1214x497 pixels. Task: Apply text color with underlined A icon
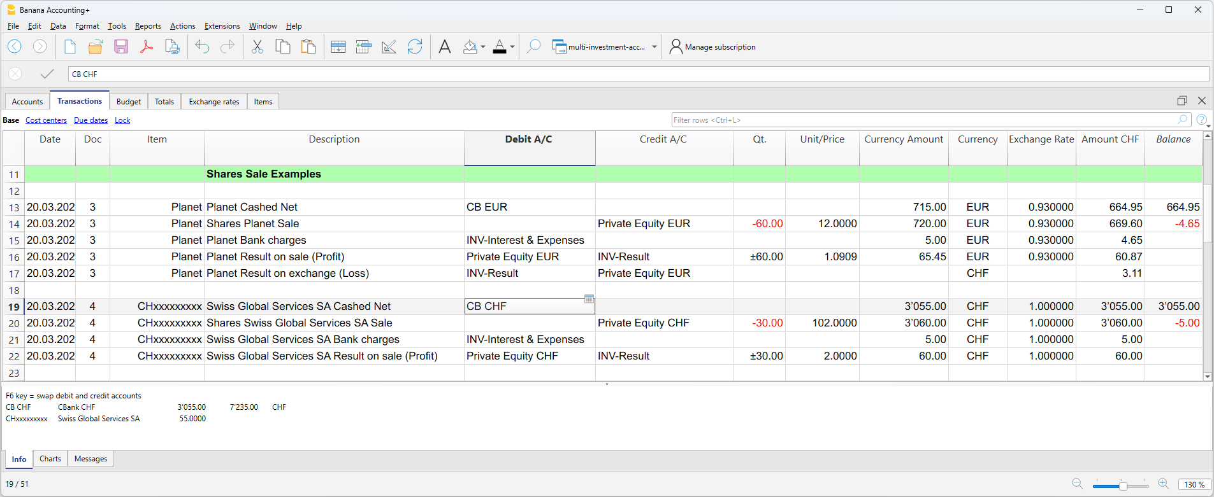(500, 46)
